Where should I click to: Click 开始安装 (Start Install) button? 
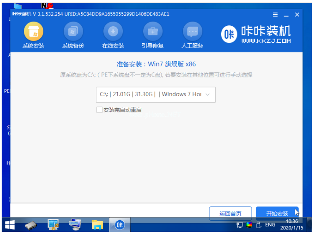[x=277, y=214]
